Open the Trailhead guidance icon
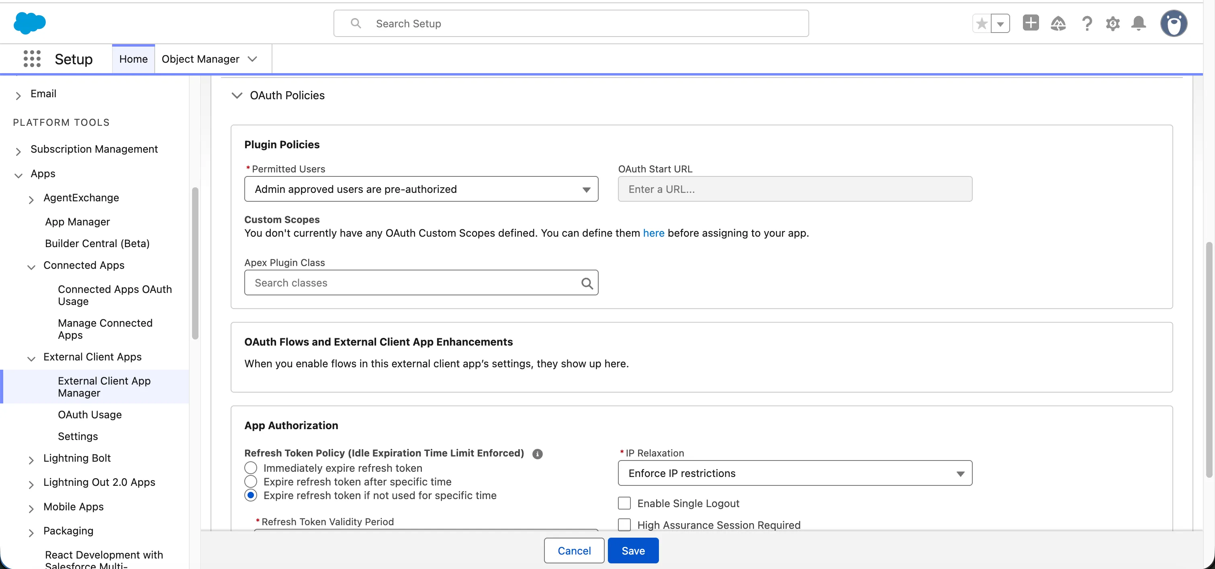 [1058, 23]
